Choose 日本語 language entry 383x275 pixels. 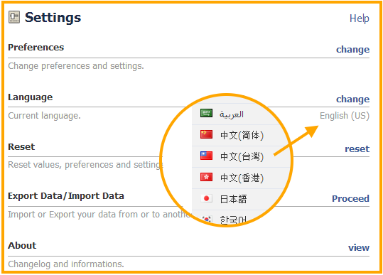pyautogui.click(x=234, y=199)
